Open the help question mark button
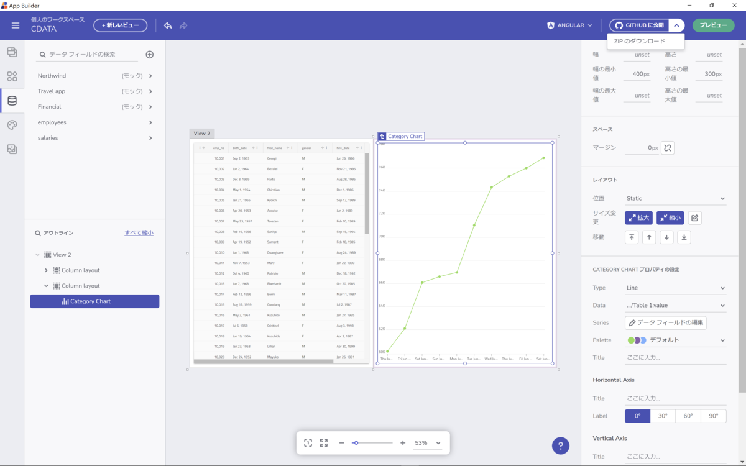Viewport: 746px width, 466px height. click(561, 445)
